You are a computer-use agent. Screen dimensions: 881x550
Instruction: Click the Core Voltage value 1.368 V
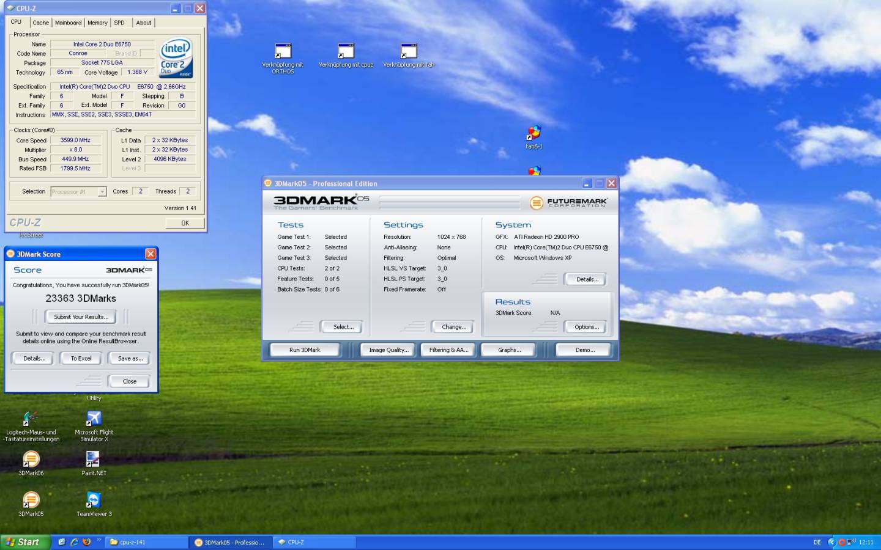138,71
